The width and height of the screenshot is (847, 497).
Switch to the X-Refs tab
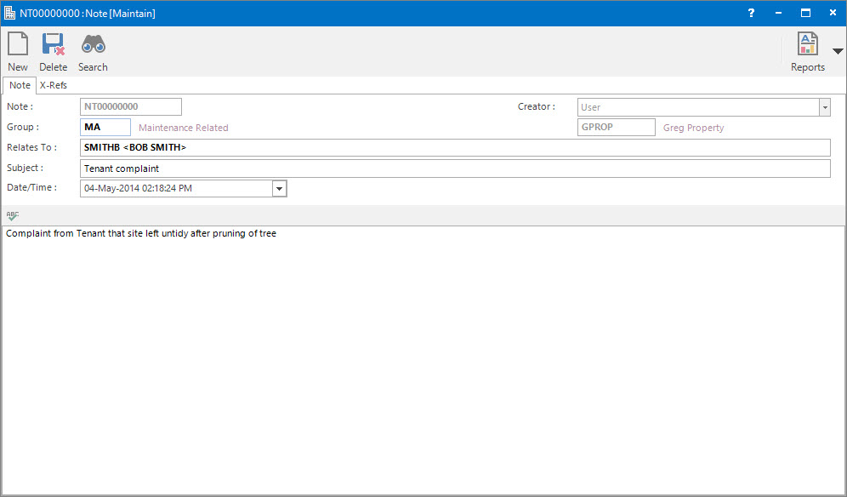[54, 85]
